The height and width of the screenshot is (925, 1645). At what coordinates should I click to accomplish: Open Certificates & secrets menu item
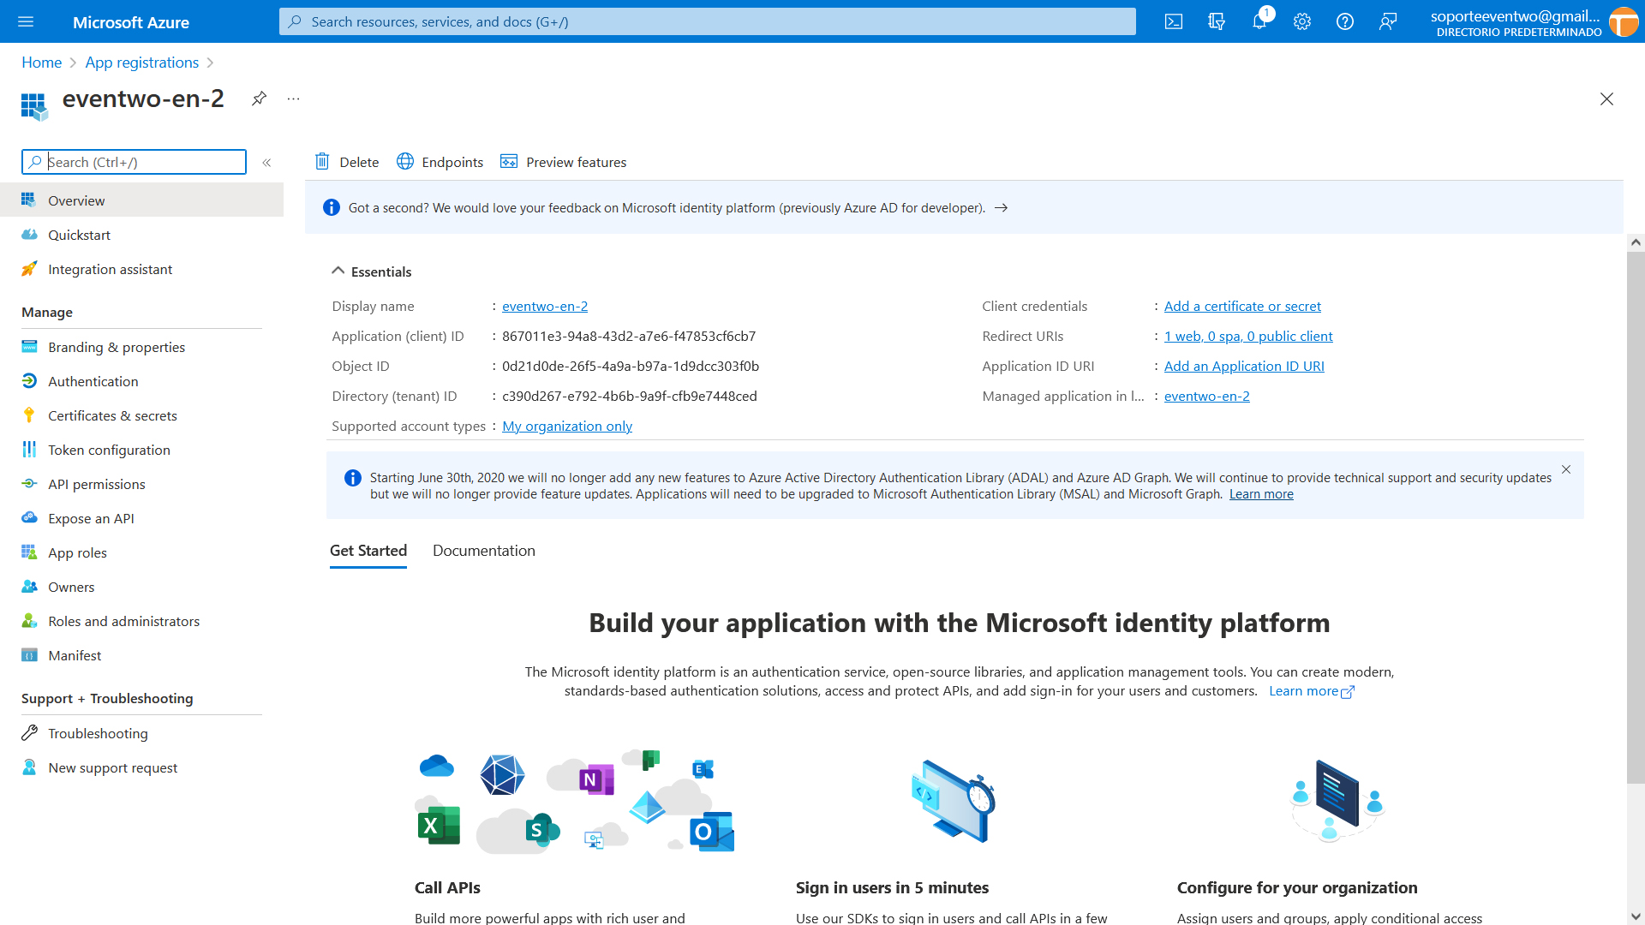112,415
